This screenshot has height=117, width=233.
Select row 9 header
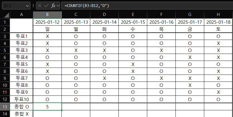5,78
